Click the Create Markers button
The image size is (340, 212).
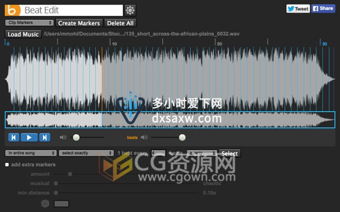point(79,23)
